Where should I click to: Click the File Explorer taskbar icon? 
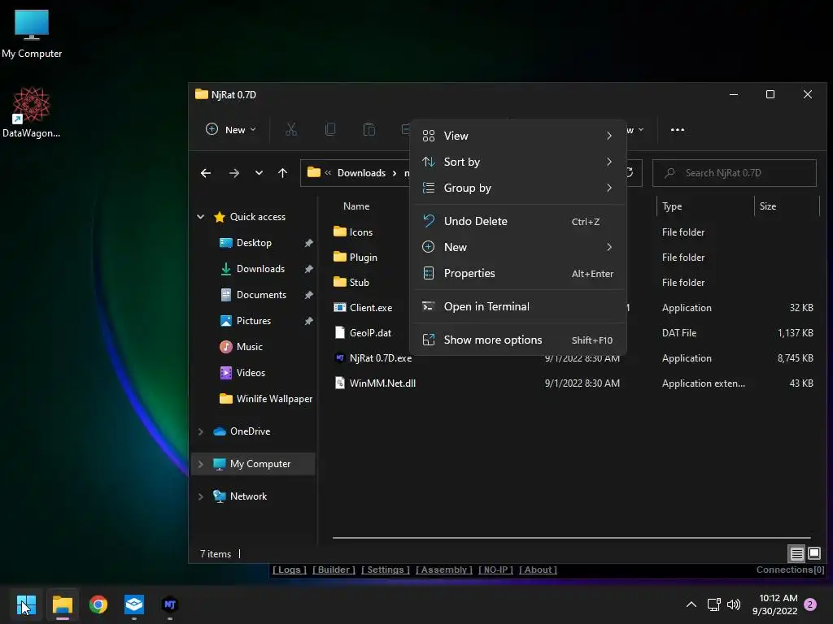(x=62, y=604)
